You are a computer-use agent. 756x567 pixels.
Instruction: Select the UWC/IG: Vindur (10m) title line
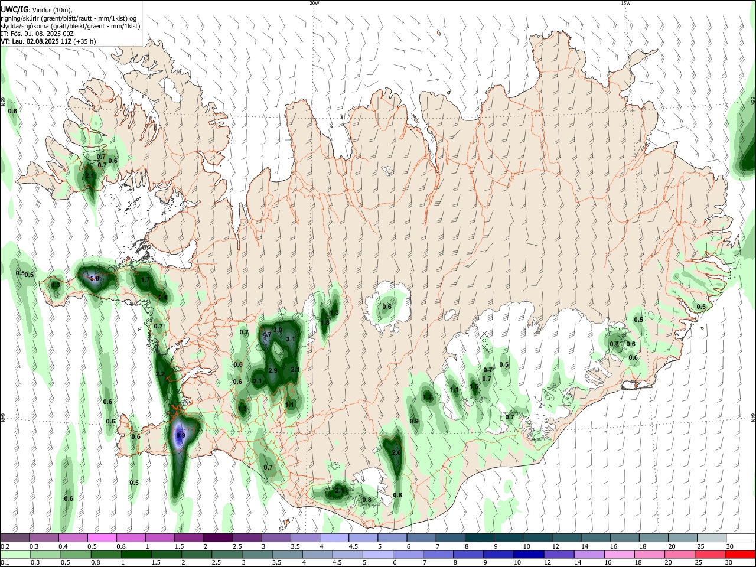(37, 9)
